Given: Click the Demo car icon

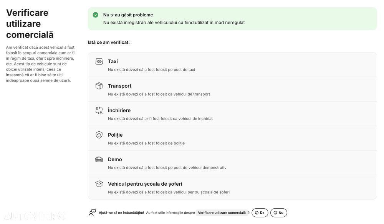Looking at the screenshot, I should pos(99,159).
